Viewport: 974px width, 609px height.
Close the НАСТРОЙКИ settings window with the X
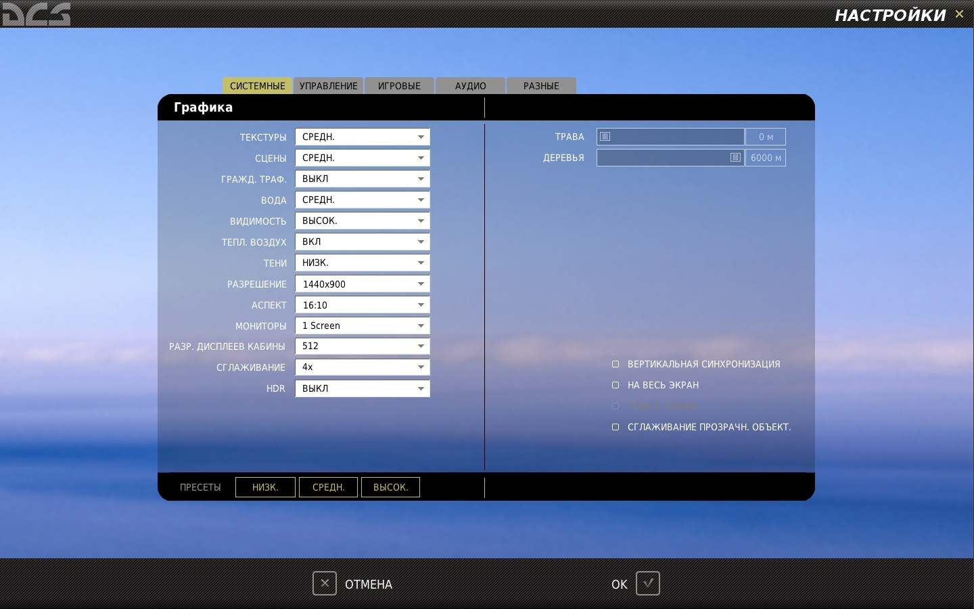(959, 14)
